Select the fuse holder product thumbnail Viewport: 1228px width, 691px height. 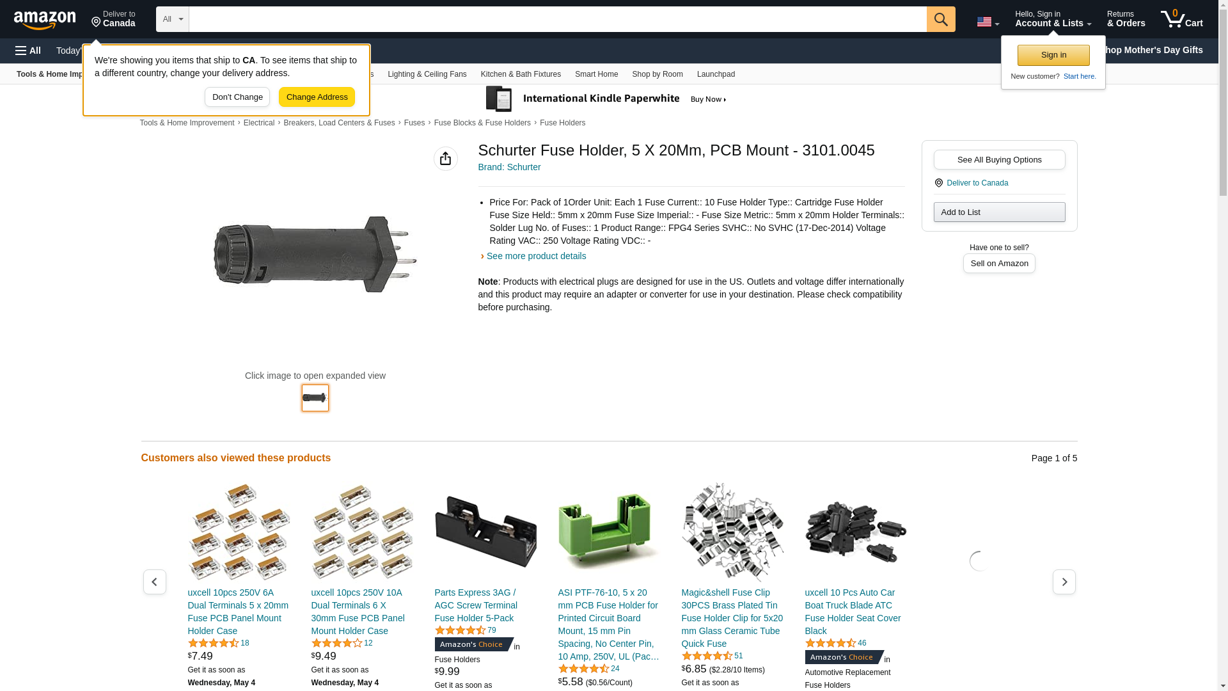point(315,398)
